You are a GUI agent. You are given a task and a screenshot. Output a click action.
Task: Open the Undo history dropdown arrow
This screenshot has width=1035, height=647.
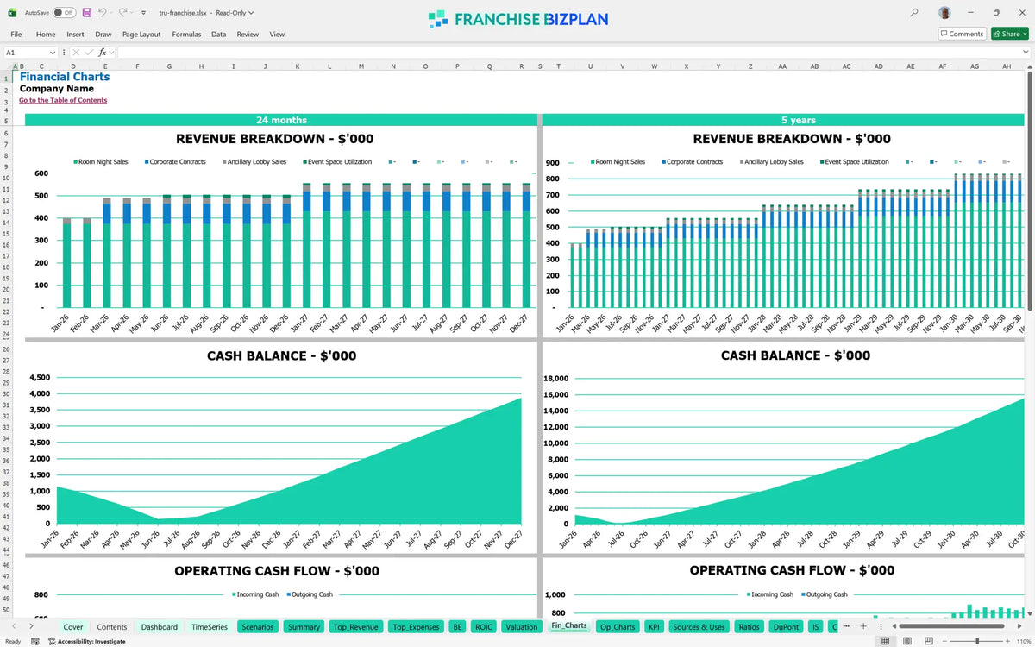click(x=112, y=13)
